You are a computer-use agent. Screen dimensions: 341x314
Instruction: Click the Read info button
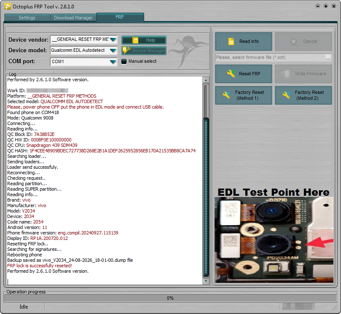point(244,41)
